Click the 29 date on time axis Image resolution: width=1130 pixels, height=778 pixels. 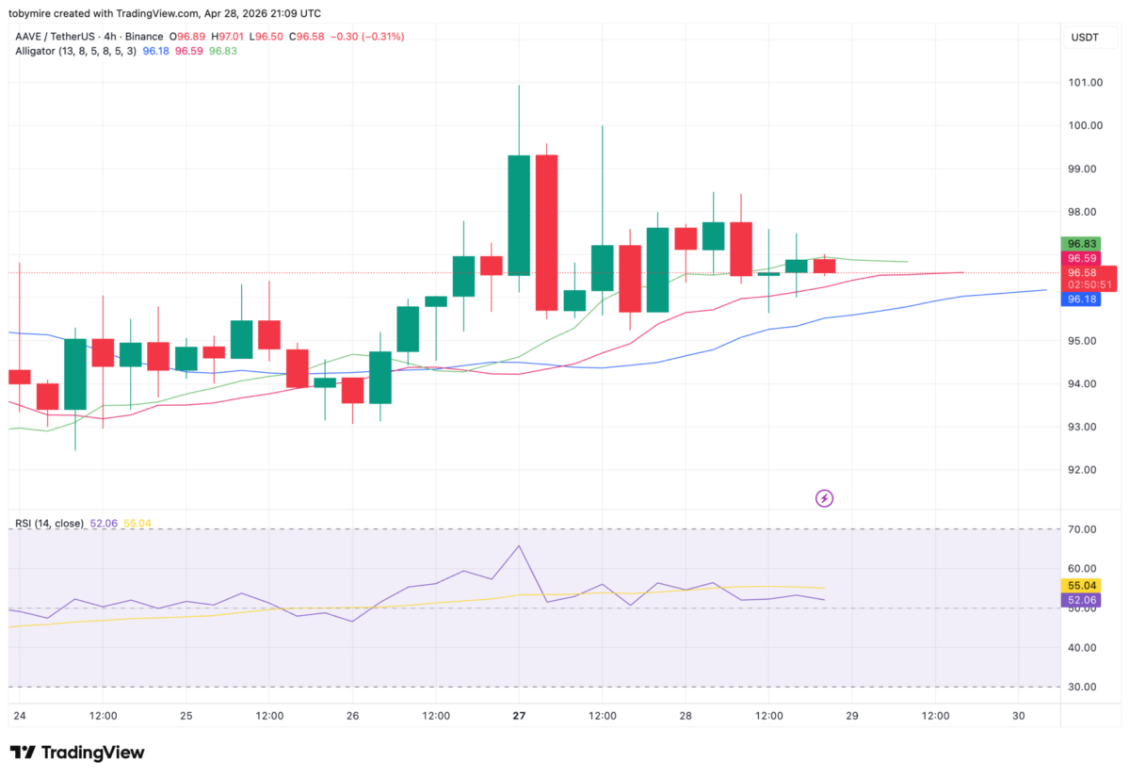tap(852, 716)
